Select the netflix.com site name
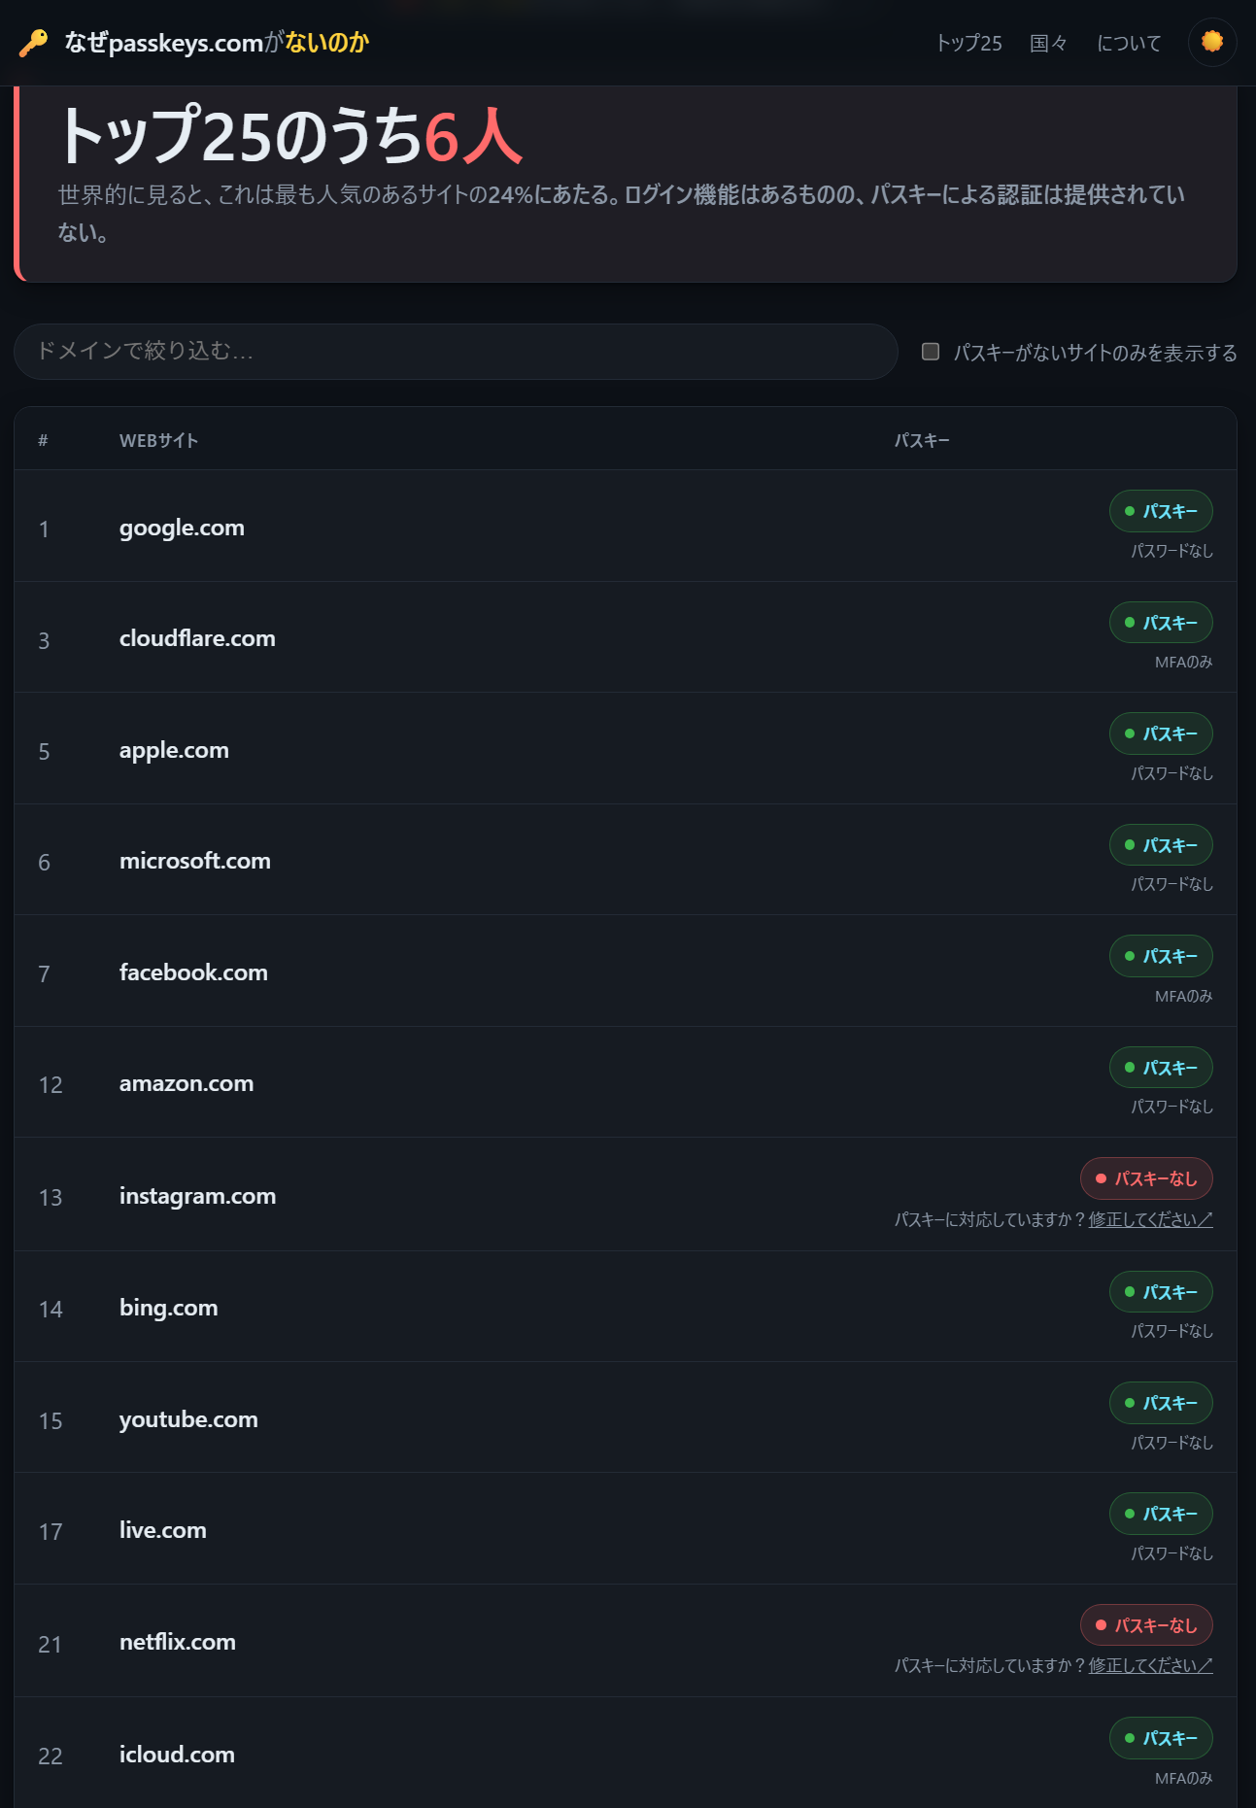1256x1808 pixels. [x=178, y=1642]
